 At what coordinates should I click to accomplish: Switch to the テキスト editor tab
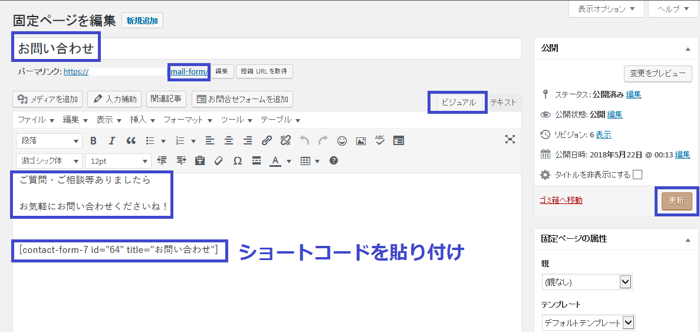tap(503, 102)
